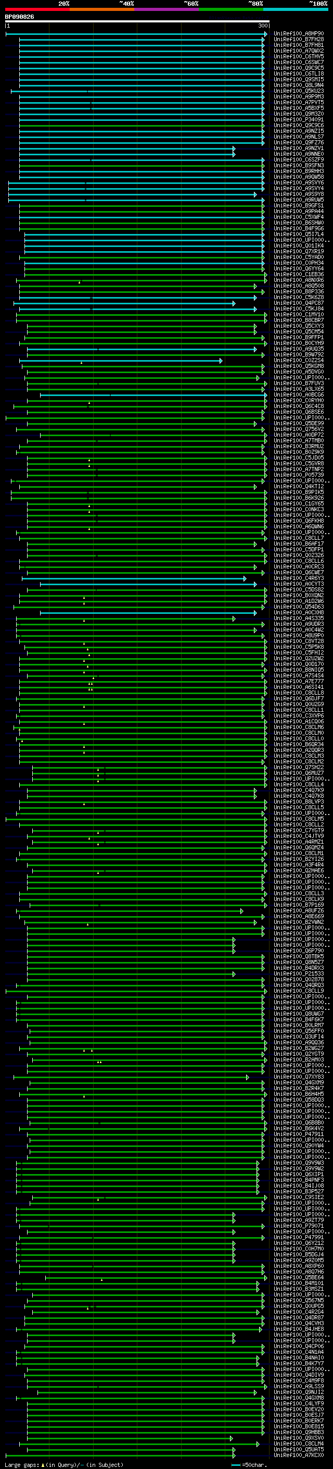333x1469 pixels.
Task: Click label UniRef100_Q5I7L4
Action: [299, 234]
